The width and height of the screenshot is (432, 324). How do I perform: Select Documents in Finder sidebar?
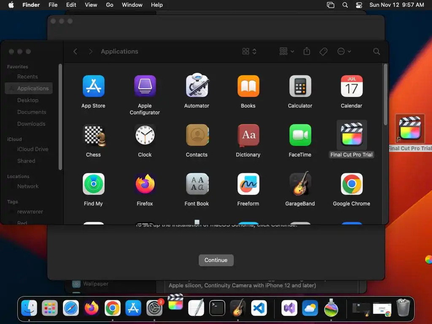tap(32, 112)
